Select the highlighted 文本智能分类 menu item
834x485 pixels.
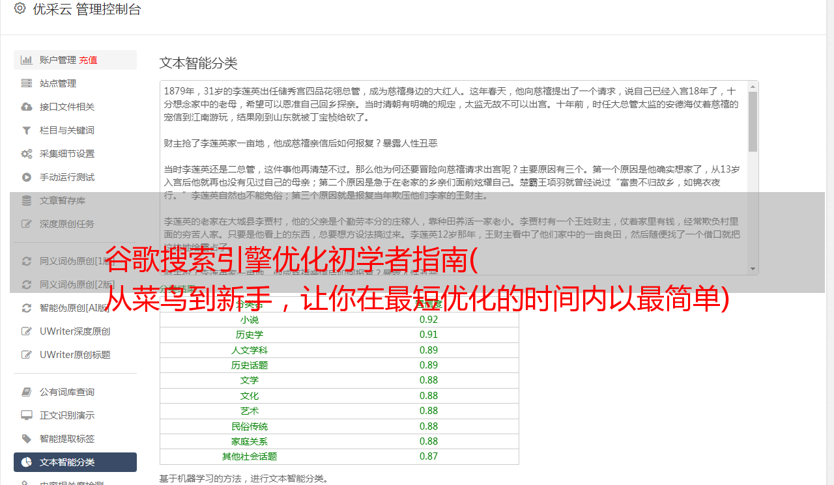75,462
